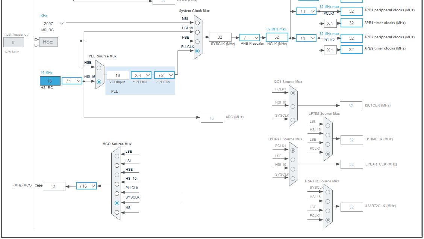Select HSI 16 in the System Clock Mux
Screen dimensions: 424x239
tap(197, 32)
